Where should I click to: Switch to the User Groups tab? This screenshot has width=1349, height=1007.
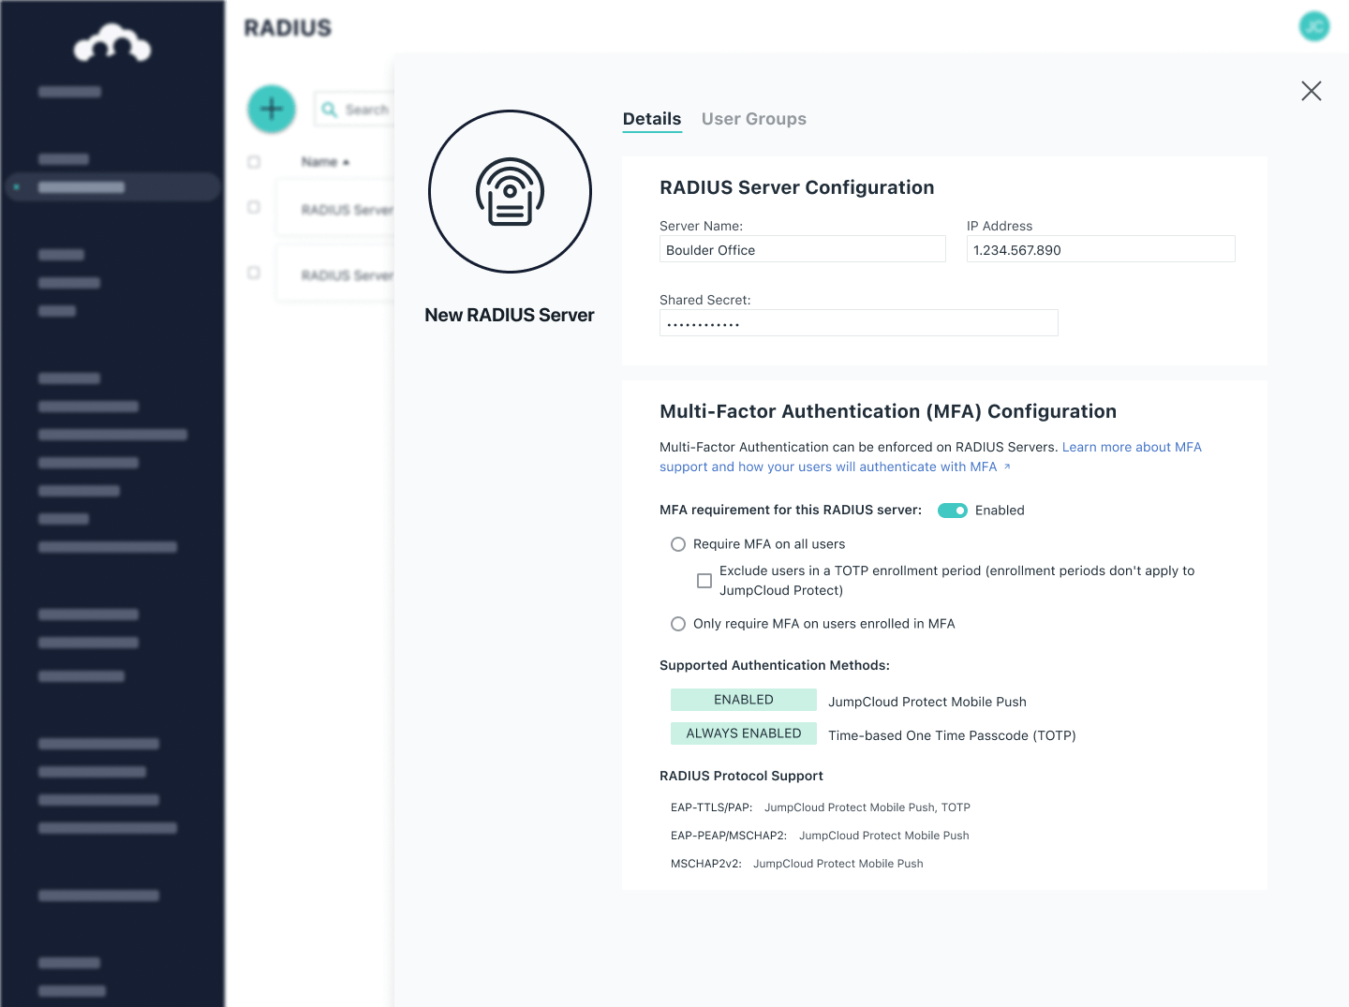[x=753, y=119]
